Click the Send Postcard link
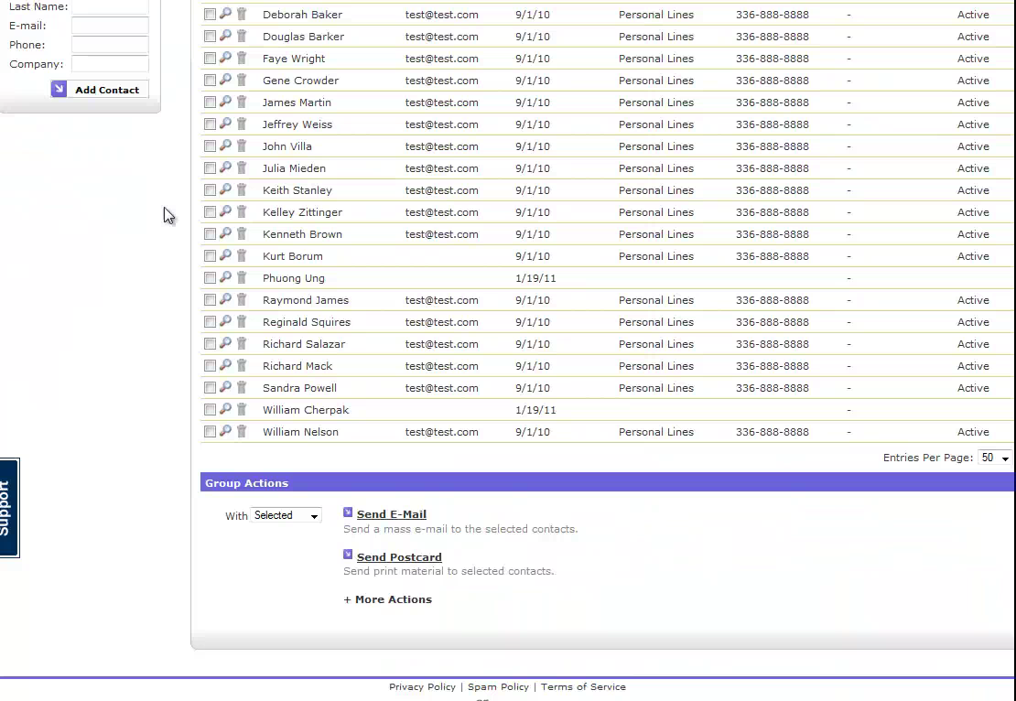Screen dimensions: 1016x701 point(399,557)
